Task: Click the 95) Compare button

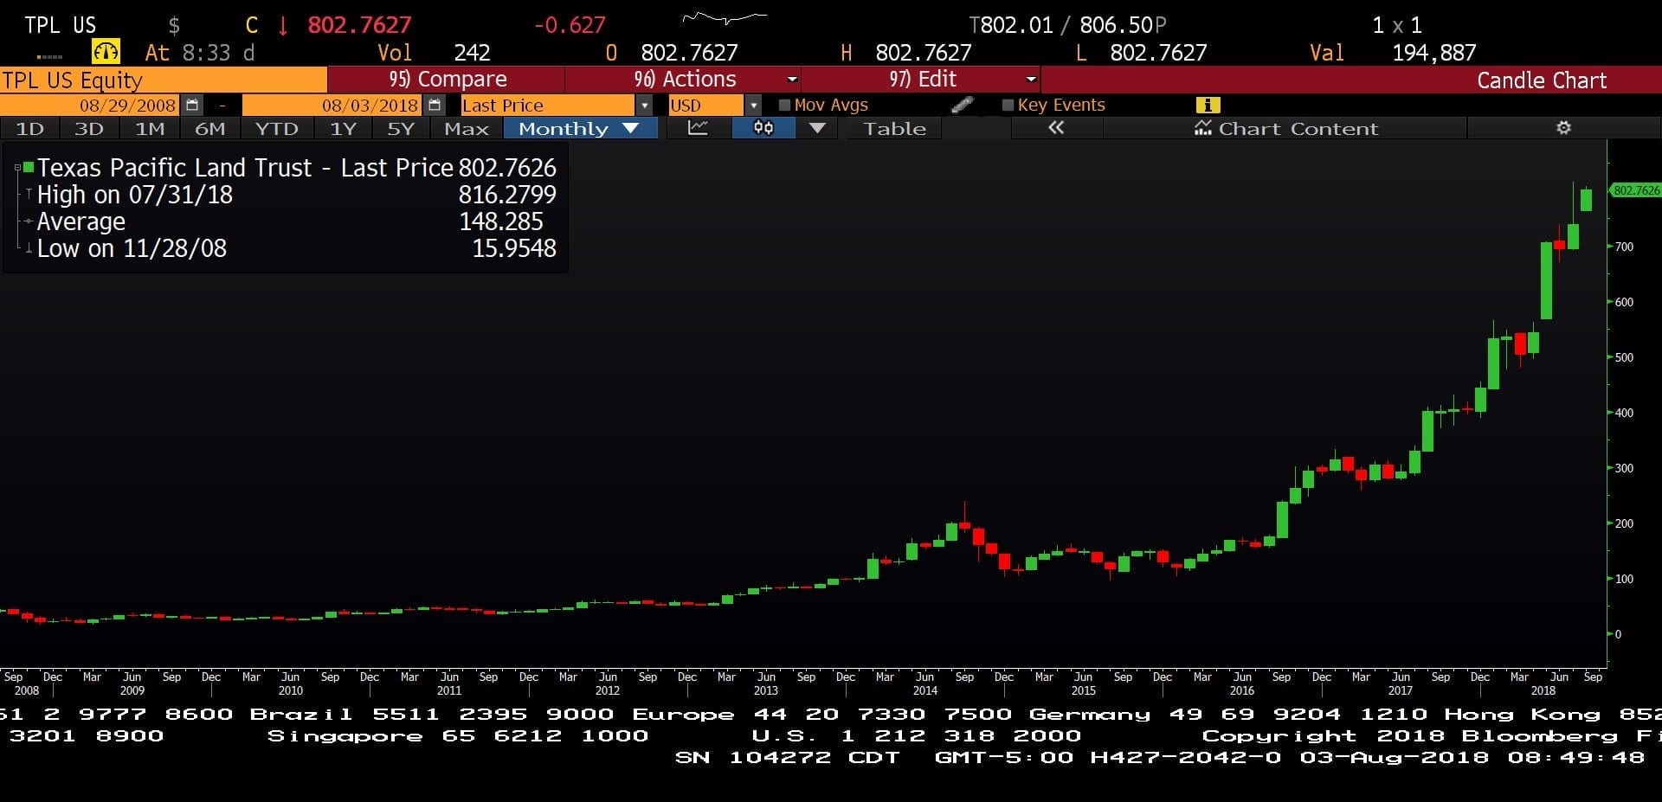Action: [x=447, y=79]
